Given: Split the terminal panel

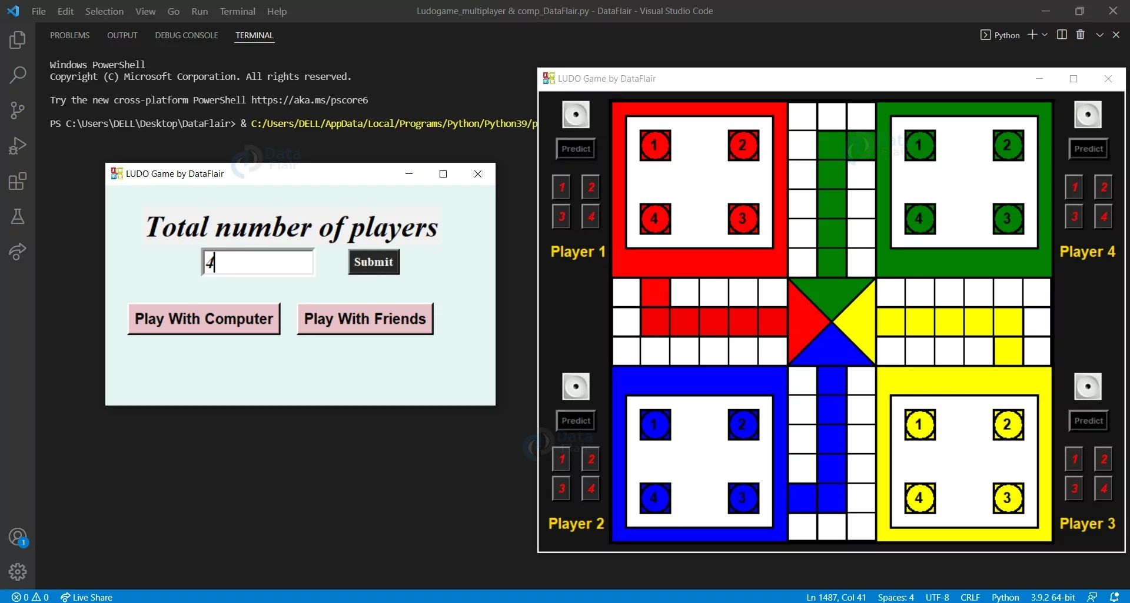Looking at the screenshot, I should [x=1062, y=35].
